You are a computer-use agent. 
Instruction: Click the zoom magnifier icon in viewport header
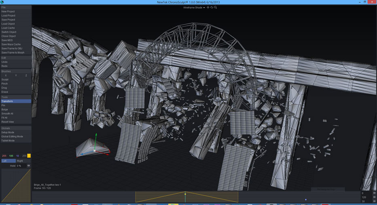(216, 7)
